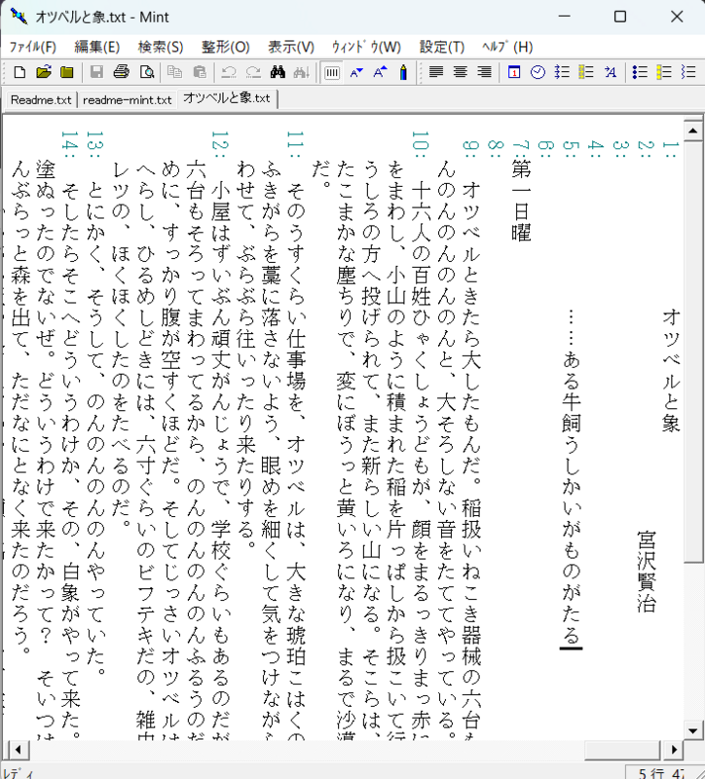Image resolution: width=705 pixels, height=779 pixels.
Task: Open the ファイル(F) menu
Action: pyautogui.click(x=33, y=47)
